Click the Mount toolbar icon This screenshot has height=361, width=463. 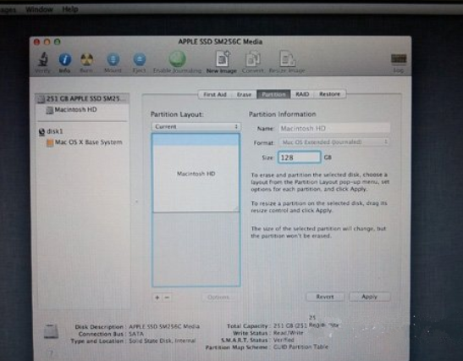click(113, 59)
